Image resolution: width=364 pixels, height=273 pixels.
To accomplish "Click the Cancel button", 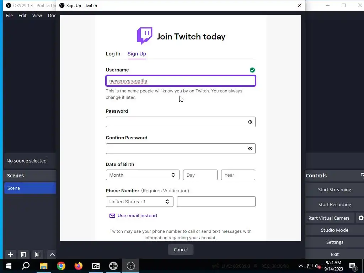I will pyautogui.click(x=181, y=250).
